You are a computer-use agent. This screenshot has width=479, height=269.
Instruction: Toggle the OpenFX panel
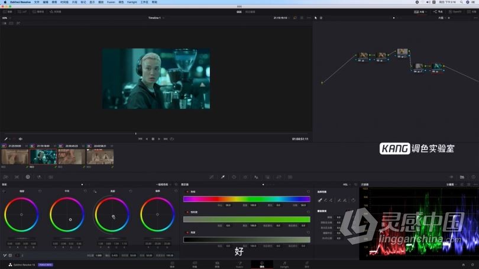(x=455, y=12)
